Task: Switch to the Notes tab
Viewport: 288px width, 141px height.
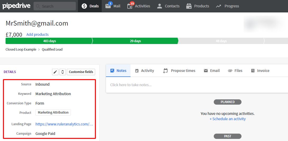Action: (118, 71)
